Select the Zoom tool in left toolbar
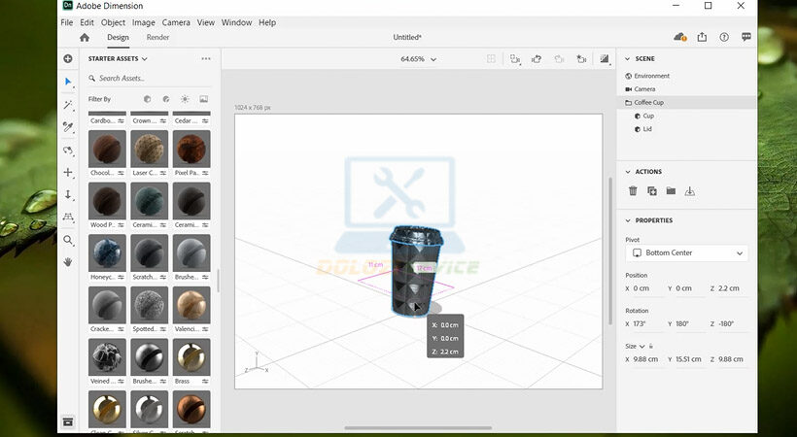Viewport: 797px width, 437px height. pos(68,240)
